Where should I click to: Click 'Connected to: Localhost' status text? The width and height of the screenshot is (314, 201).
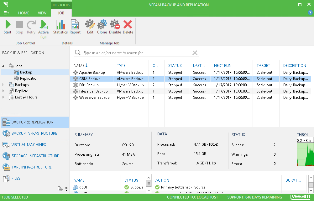192,197
